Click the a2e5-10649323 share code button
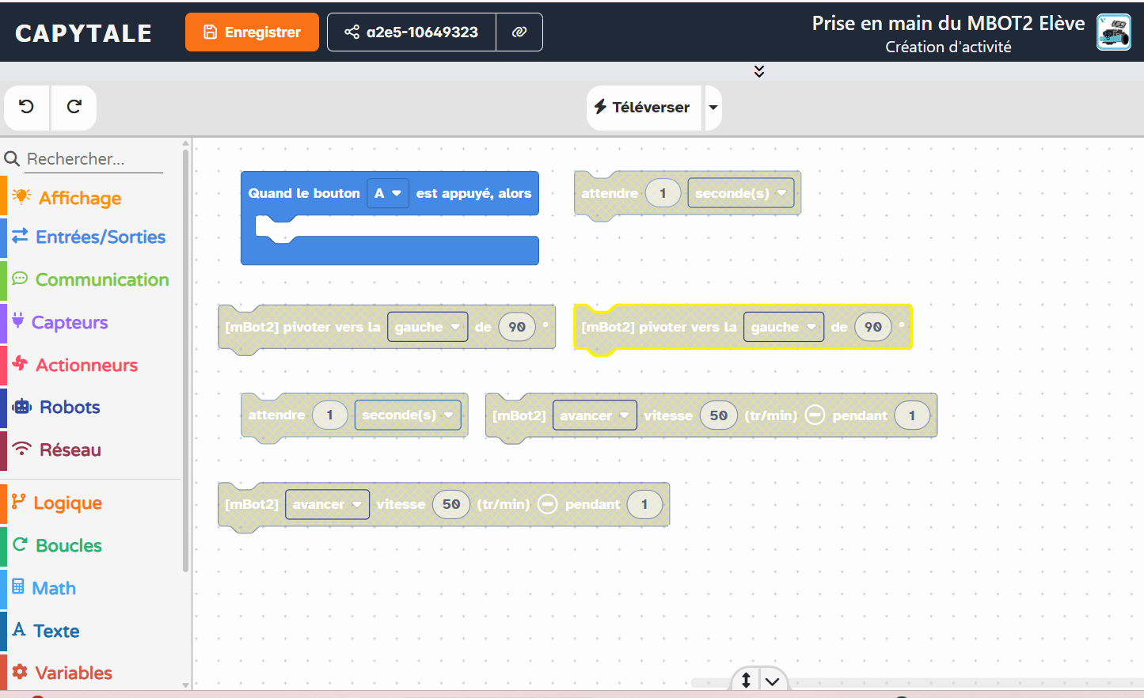Screen dimensions: 1144x698 [x=412, y=32]
